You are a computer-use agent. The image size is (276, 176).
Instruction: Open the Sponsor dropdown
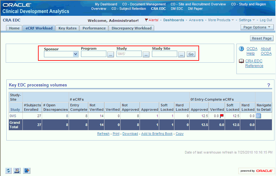[x=76, y=54]
